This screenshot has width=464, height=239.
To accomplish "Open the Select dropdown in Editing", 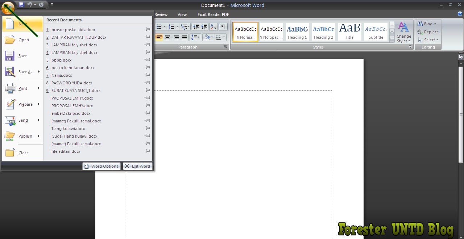I will pyautogui.click(x=428, y=40).
